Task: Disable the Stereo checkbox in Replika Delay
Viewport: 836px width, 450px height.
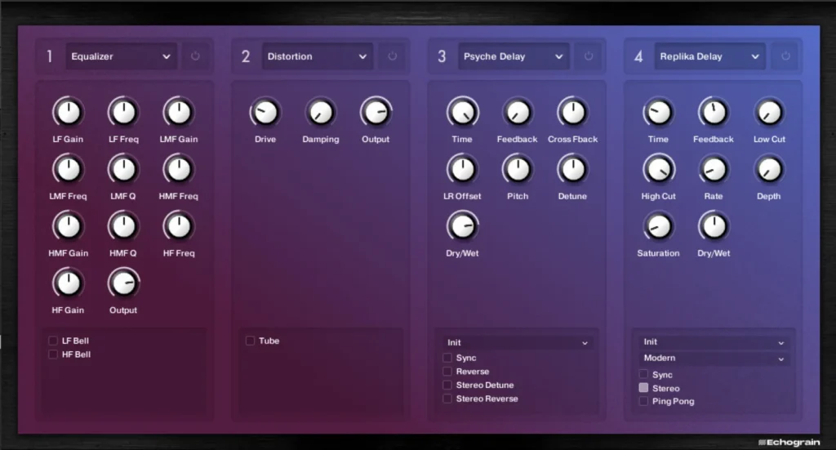Action: 643,388
